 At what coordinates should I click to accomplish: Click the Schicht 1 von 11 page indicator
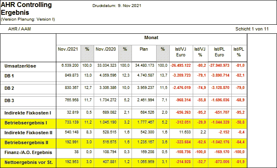coord(252,29)
